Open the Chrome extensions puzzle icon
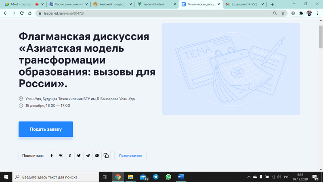This screenshot has height=182, width=323. click(301, 13)
